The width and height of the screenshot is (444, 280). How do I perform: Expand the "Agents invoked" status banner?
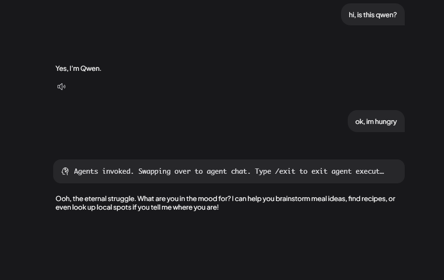[x=229, y=171]
